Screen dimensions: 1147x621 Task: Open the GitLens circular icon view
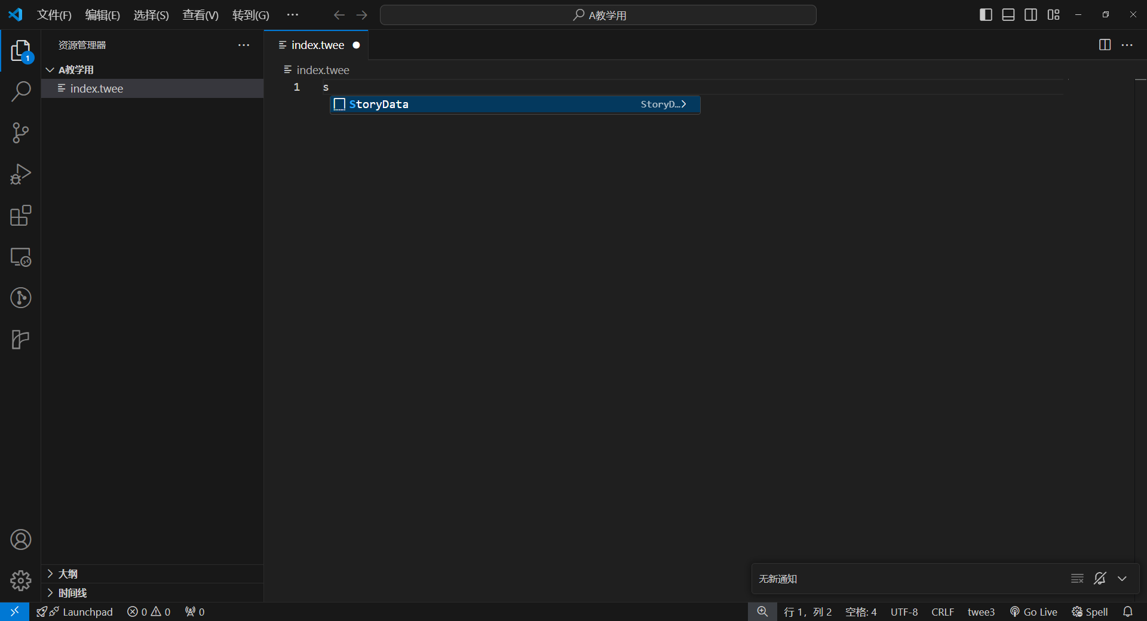tap(20, 297)
